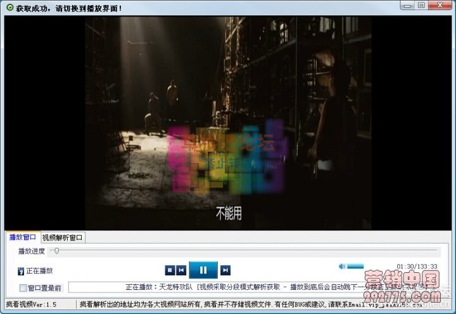
Task: Pause the video with the center button
Action: (x=203, y=270)
